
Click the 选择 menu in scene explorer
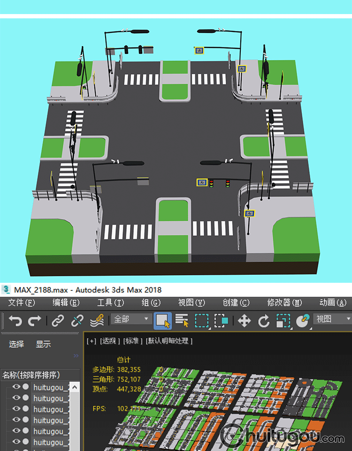tap(16, 344)
